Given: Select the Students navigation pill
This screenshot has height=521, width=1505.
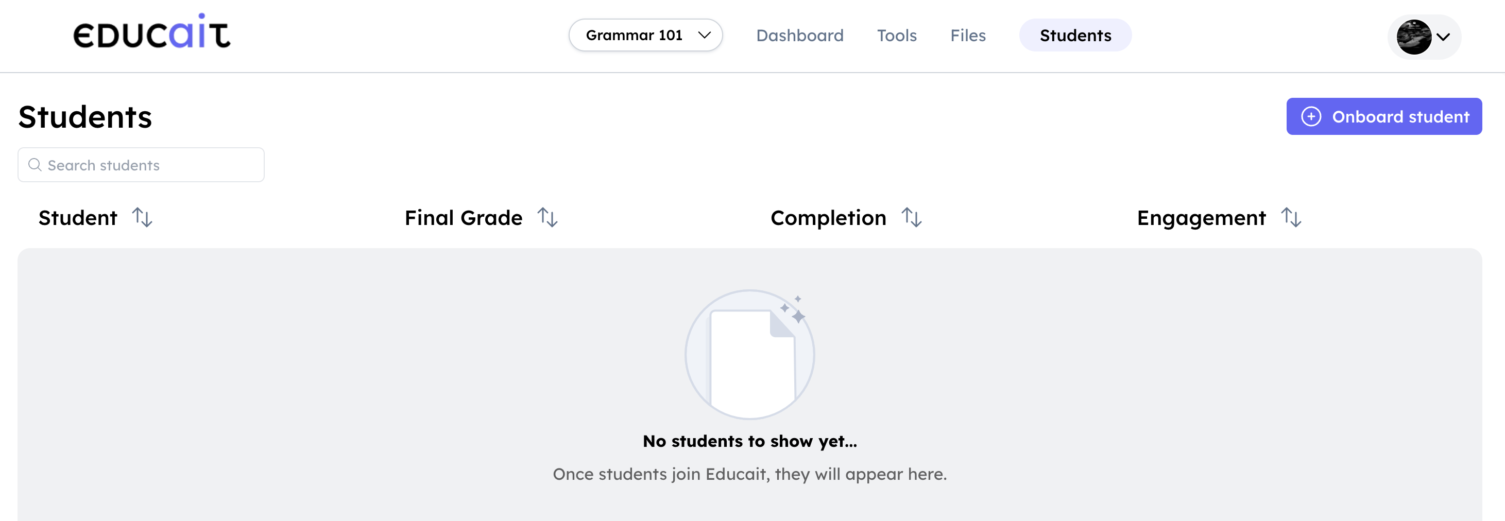Looking at the screenshot, I should coord(1075,35).
